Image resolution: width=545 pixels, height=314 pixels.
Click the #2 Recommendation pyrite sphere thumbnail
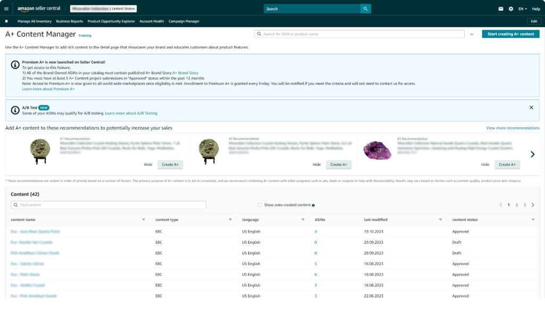[x=209, y=151]
